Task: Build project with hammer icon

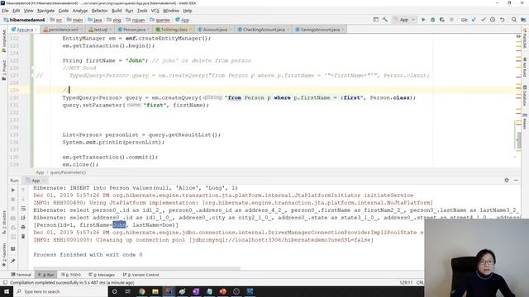Action: pyautogui.click(x=385, y=20)
